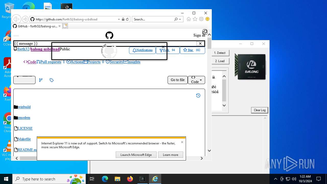
Task: Open the LICENSE file
Action: point(25,128)
